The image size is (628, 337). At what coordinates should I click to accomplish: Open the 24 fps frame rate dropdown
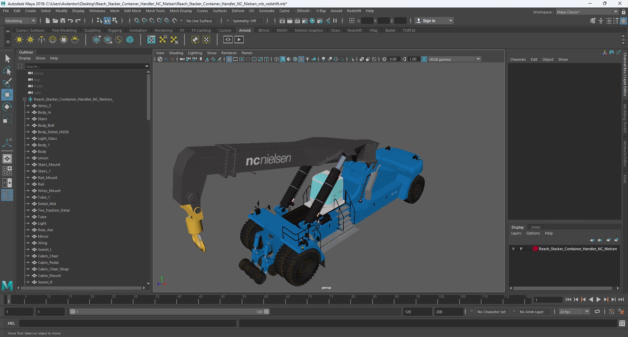(574, 312)
